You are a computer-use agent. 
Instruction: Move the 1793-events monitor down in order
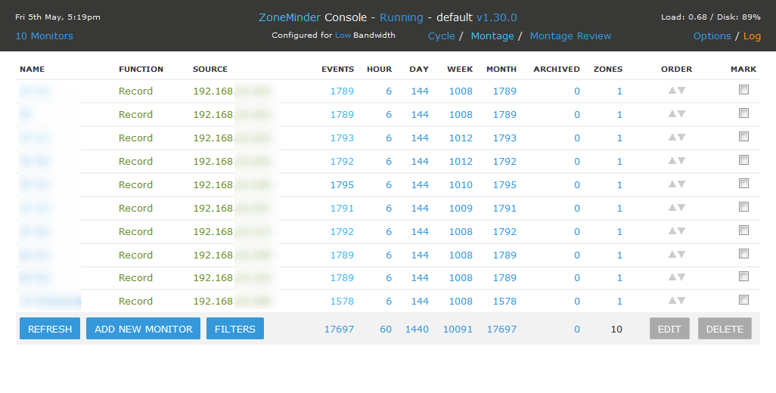point(681,138)
